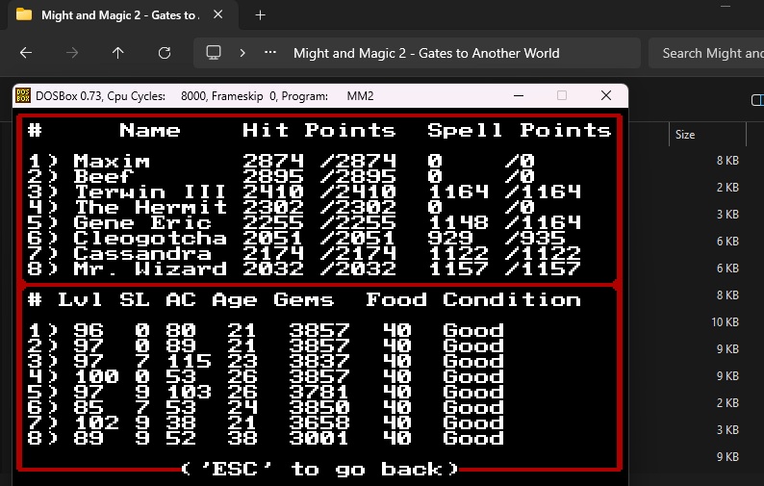Click the Age column heading

point(235,300)
